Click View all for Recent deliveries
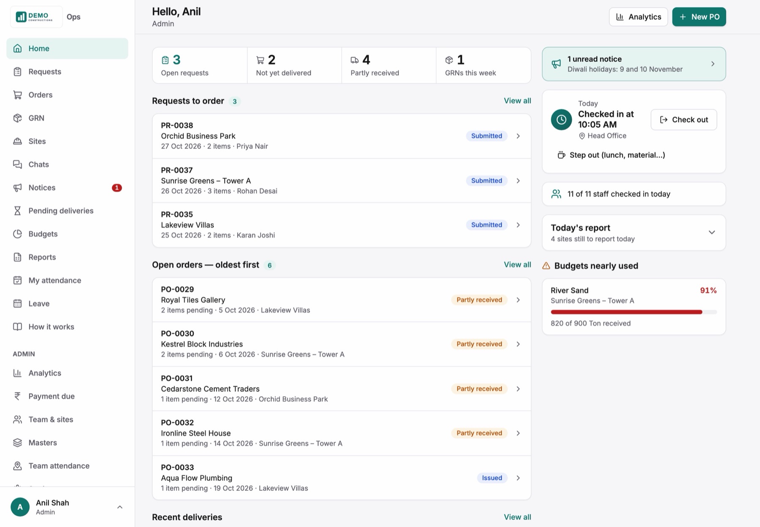Image resolution: width=760 pixels, height=527 pixels. 517,517
